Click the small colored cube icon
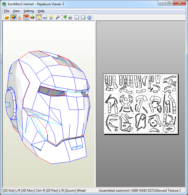The width and height of the screenshot is (188, 195). click(32, 17)
